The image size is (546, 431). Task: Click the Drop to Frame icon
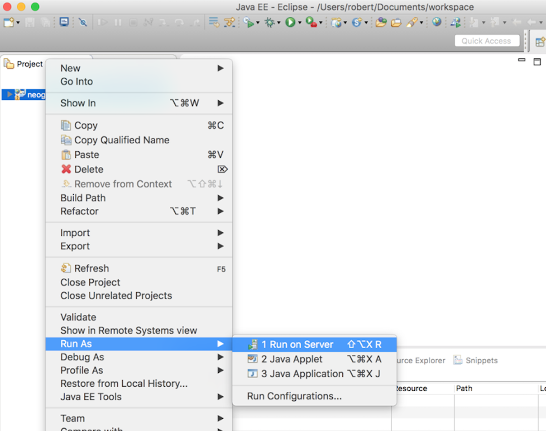click(214, 22)
